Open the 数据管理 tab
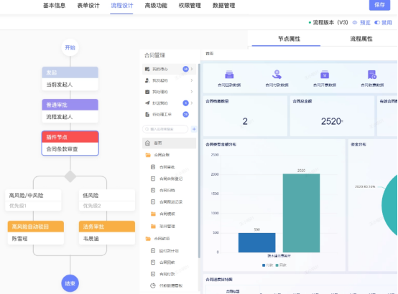This screenshot has width=398, height=294. [x=223, y=5]
